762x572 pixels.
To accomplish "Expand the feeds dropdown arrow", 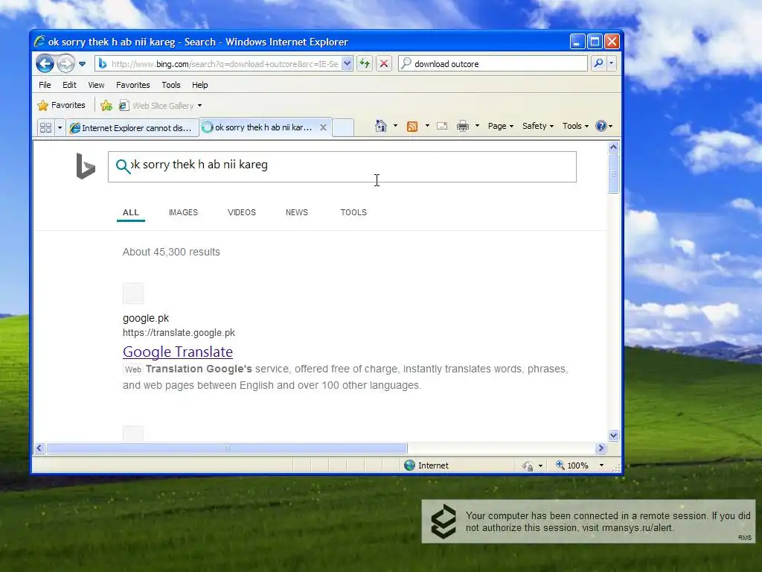I will pos(427,126).
